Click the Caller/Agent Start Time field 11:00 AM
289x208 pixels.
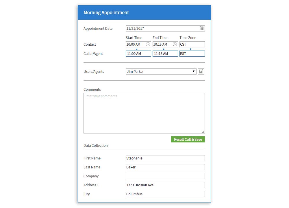pyautogui.click(x=138, y=53)
